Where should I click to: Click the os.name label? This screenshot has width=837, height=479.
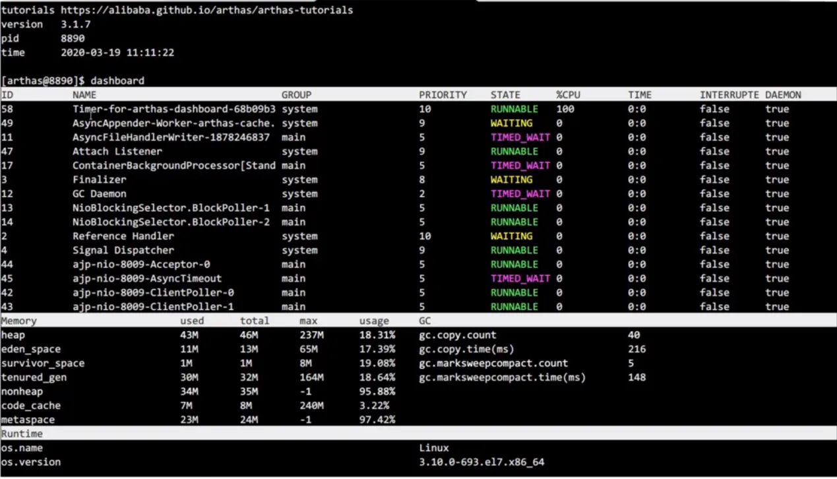click(22, 449)
